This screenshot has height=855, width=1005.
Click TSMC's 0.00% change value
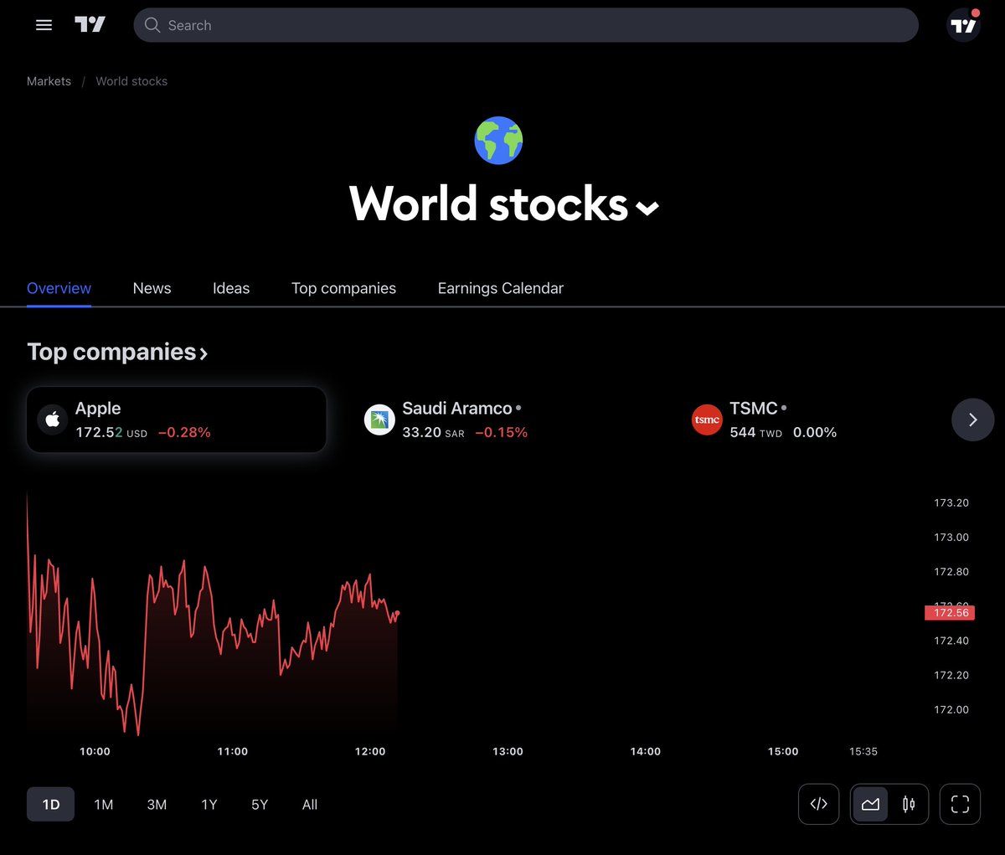pyautogui.click(x=815, y=432)
